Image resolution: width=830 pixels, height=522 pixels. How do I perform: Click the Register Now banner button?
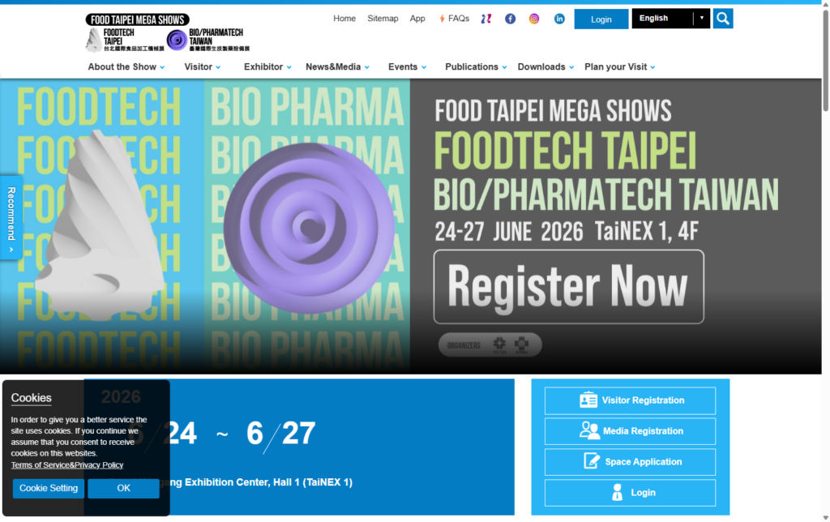[568, 285]
